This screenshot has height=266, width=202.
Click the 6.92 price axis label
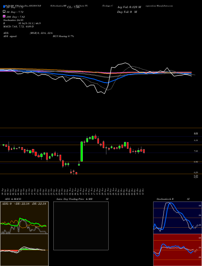pos(196,162)
